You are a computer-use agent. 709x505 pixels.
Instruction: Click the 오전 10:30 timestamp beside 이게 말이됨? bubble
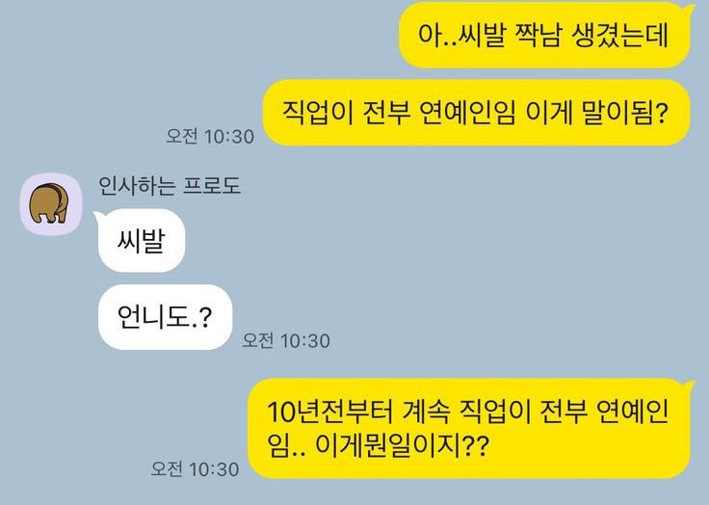coord(210,136)
